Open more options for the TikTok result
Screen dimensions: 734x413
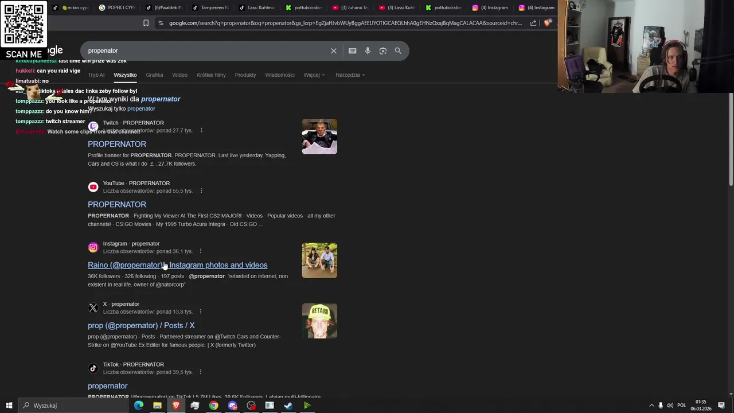click(200, 372)
